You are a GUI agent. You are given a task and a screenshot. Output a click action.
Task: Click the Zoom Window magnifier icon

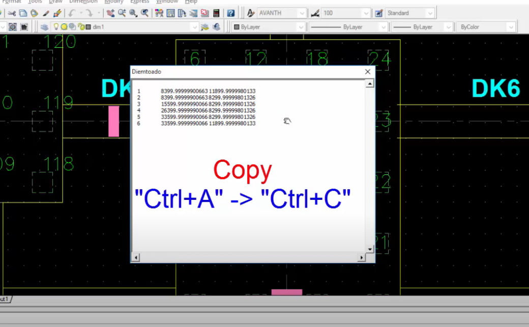[x=133, y=13]
